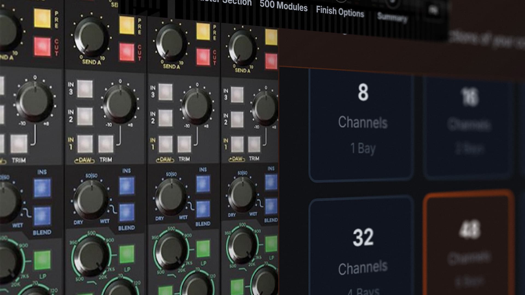Select input IN 2 on second strip

click(x=85, y=116)
